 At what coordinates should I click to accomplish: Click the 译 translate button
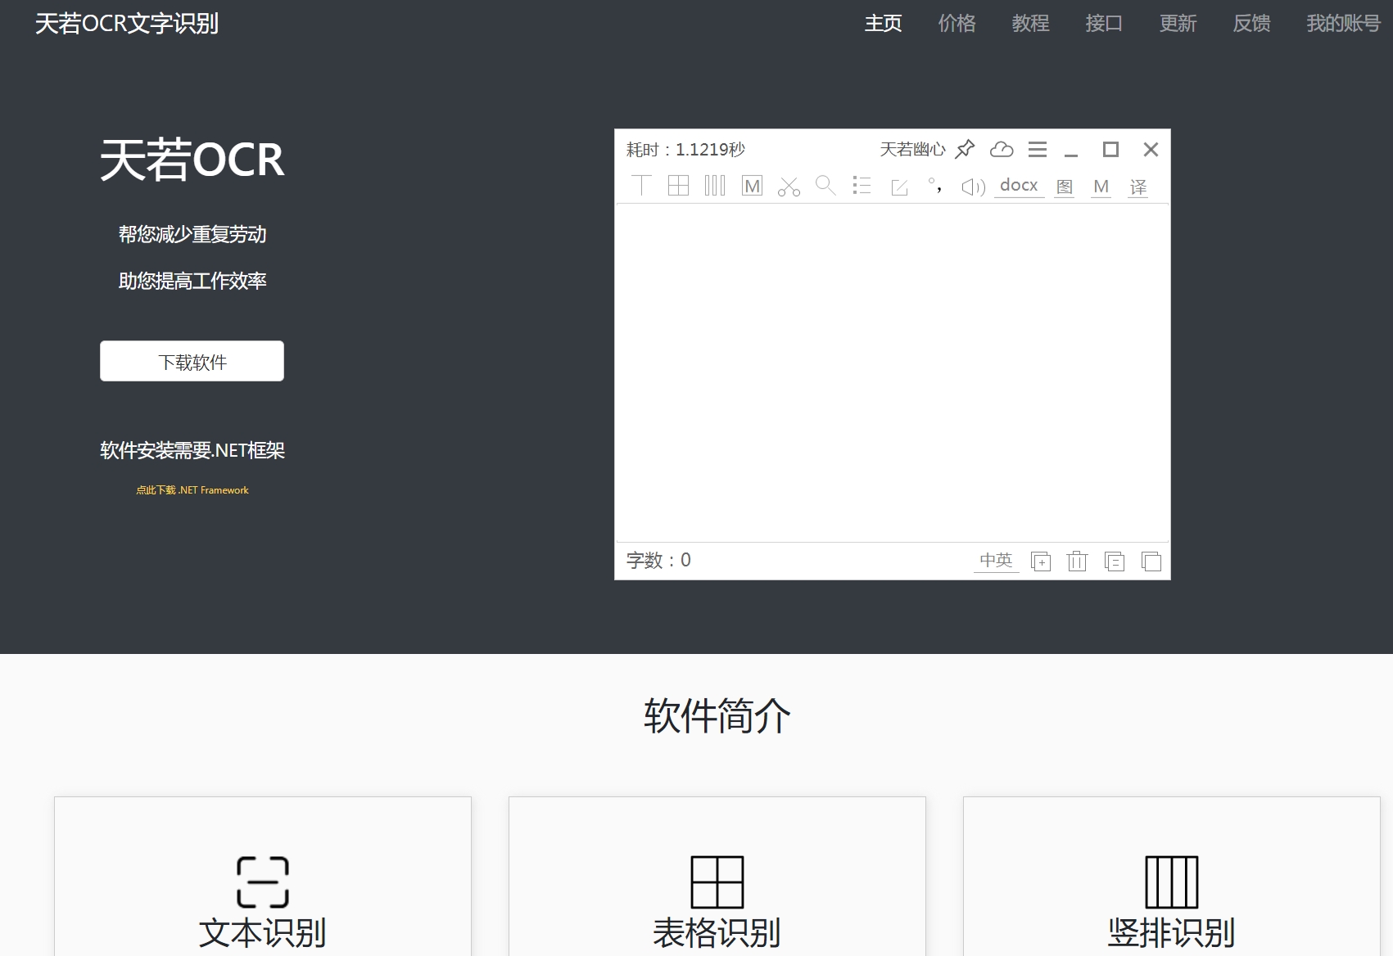(x=1138, y=187)
